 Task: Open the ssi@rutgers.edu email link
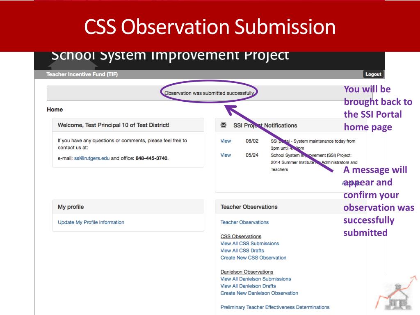point(92,158)
